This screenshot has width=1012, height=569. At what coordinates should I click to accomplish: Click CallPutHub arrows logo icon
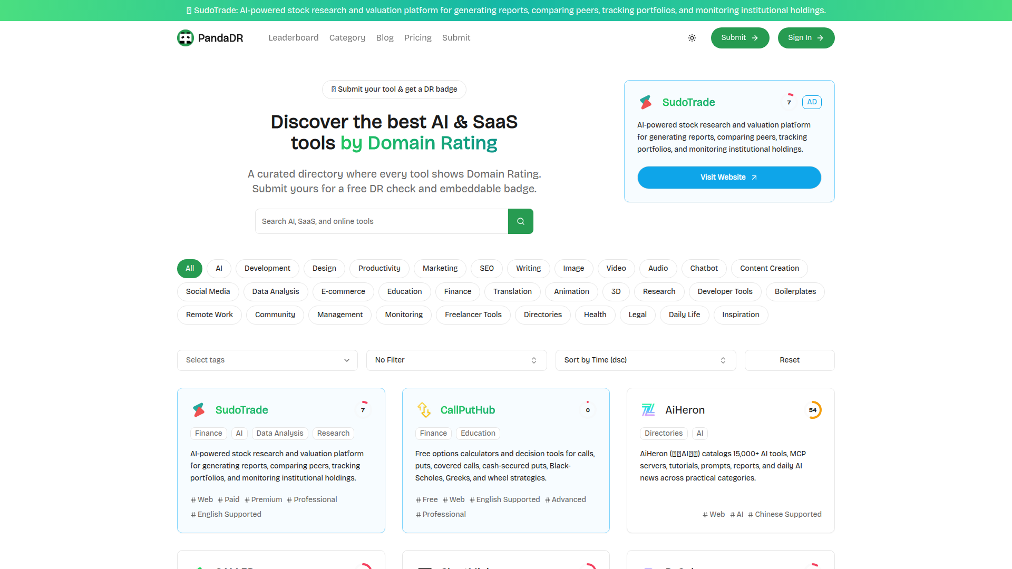pos(424,410)
